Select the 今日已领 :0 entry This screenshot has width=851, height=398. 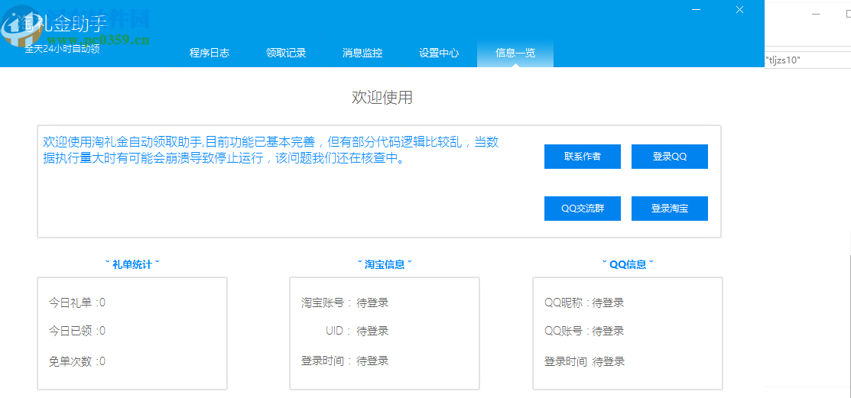[x=77, y=331]
